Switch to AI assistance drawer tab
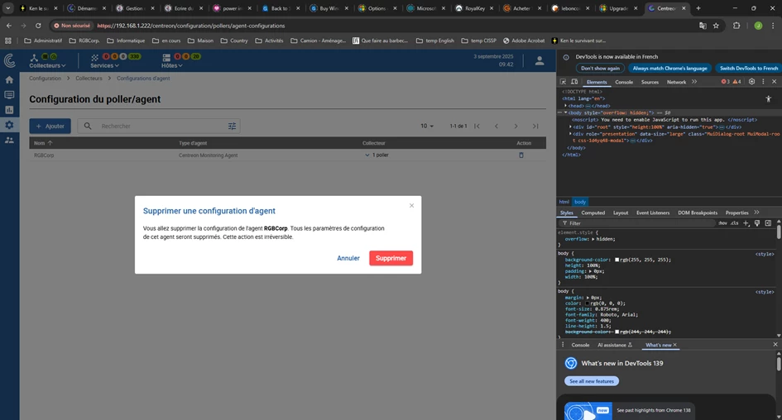Viewport: 782px width, 420px height. click(x=614, y=345)
